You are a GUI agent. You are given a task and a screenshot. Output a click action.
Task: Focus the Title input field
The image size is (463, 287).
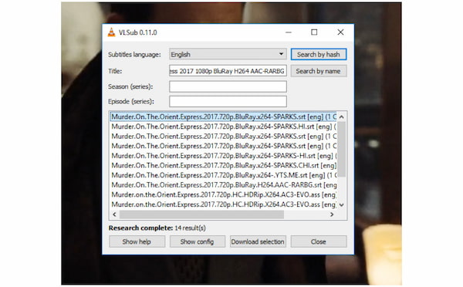coord(228,71)
